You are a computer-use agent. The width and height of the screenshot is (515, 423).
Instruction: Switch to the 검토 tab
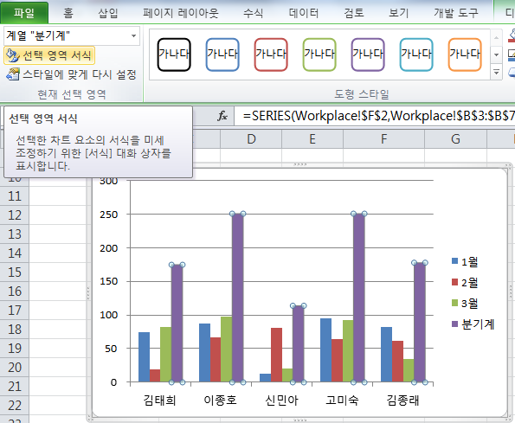click(x=354, y=13)
